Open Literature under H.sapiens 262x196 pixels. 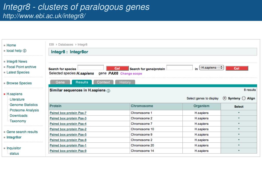(17, 99)
